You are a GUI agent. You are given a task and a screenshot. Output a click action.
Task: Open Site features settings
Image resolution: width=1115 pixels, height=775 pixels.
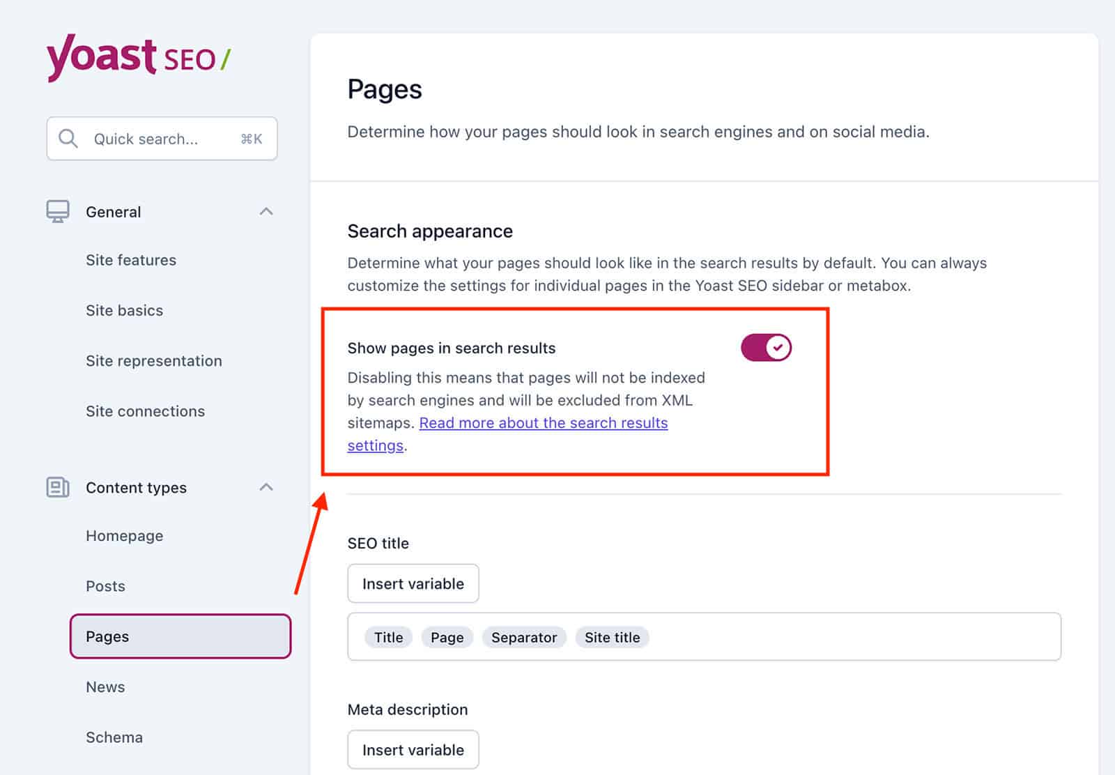[x=130, y=259]
